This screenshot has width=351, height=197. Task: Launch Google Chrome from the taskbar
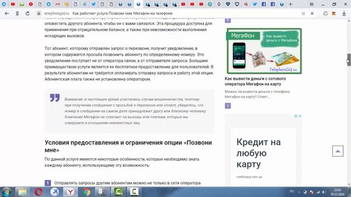coord(87,192)
